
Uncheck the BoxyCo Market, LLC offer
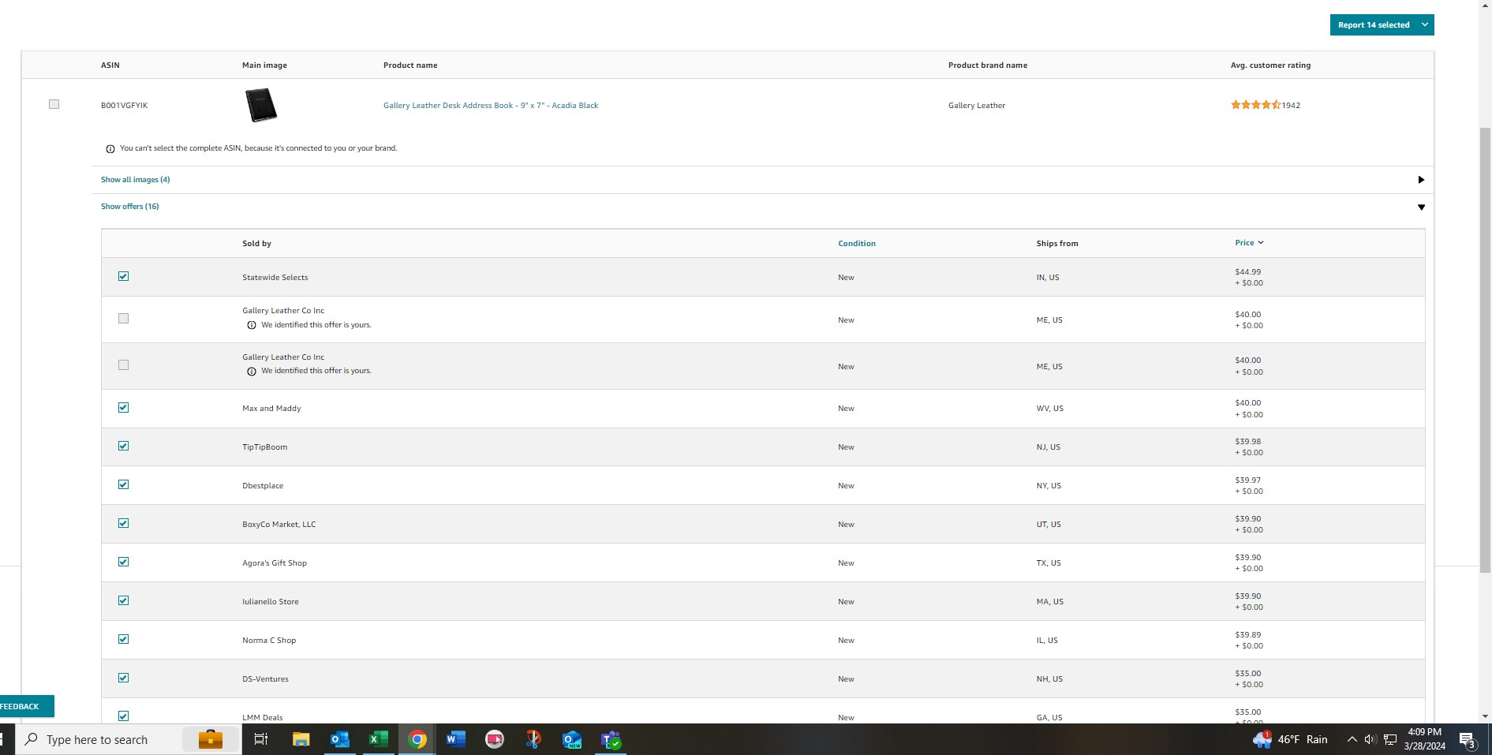pyautogui.click(x=123, y=523)
